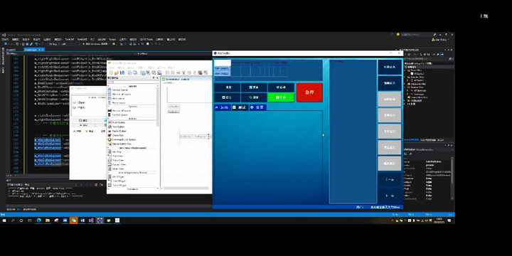
Task: Open the Scope menu in Visual Studio
Action: [112, 39]
